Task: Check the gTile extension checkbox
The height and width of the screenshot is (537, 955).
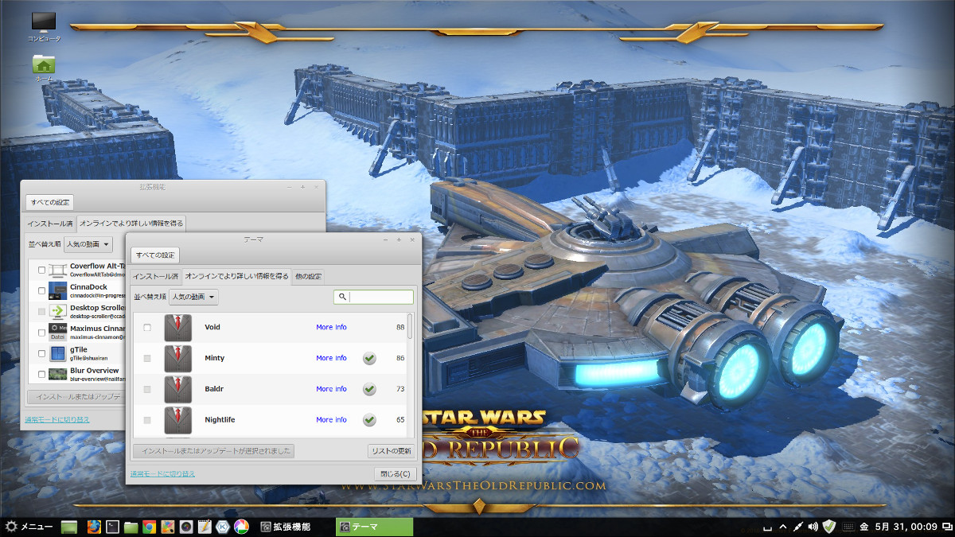Action: coord(41,353)
